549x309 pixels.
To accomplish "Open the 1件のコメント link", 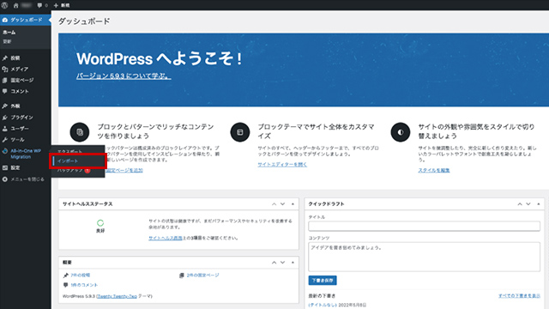I will pos(84,285).
